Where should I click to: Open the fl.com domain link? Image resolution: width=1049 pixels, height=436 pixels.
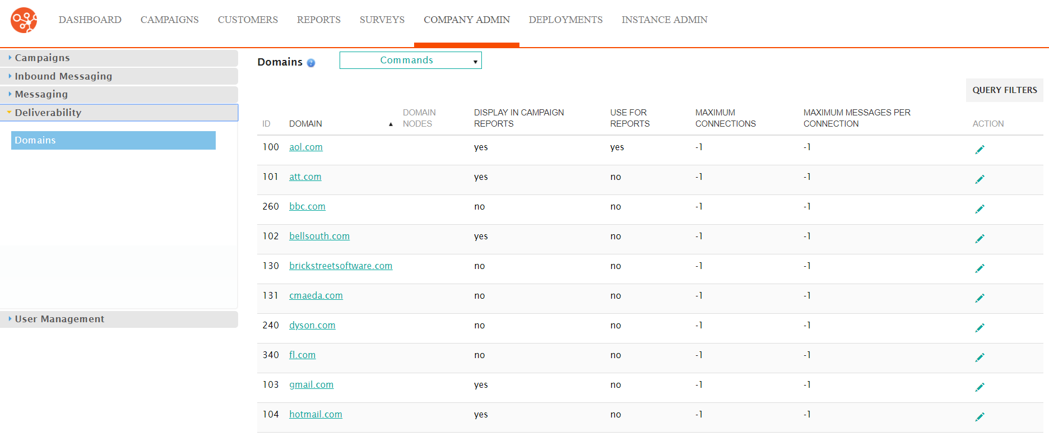pos(302,355)
